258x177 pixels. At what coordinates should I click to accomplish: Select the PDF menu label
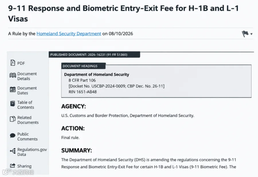[x=21, y=63]
